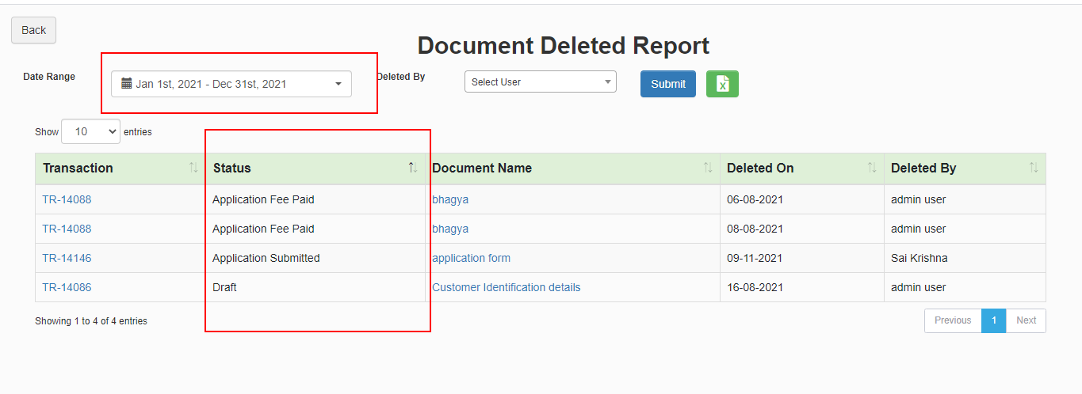Go to Previous page of results
1082x394 pixels.
tap(953, 320)
